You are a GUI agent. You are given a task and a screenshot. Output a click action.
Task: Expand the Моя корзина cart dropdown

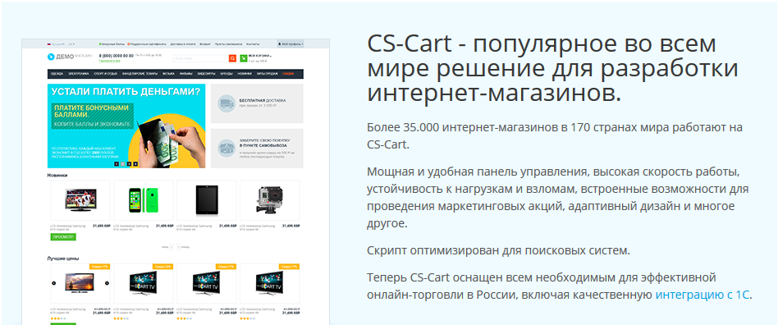coord(260,56)
